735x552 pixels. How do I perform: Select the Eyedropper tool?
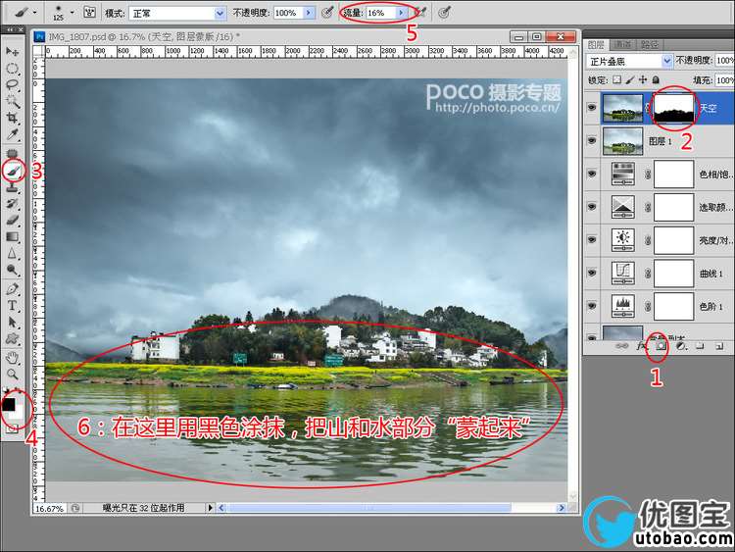pyautogui.click(x=12, y=134)
